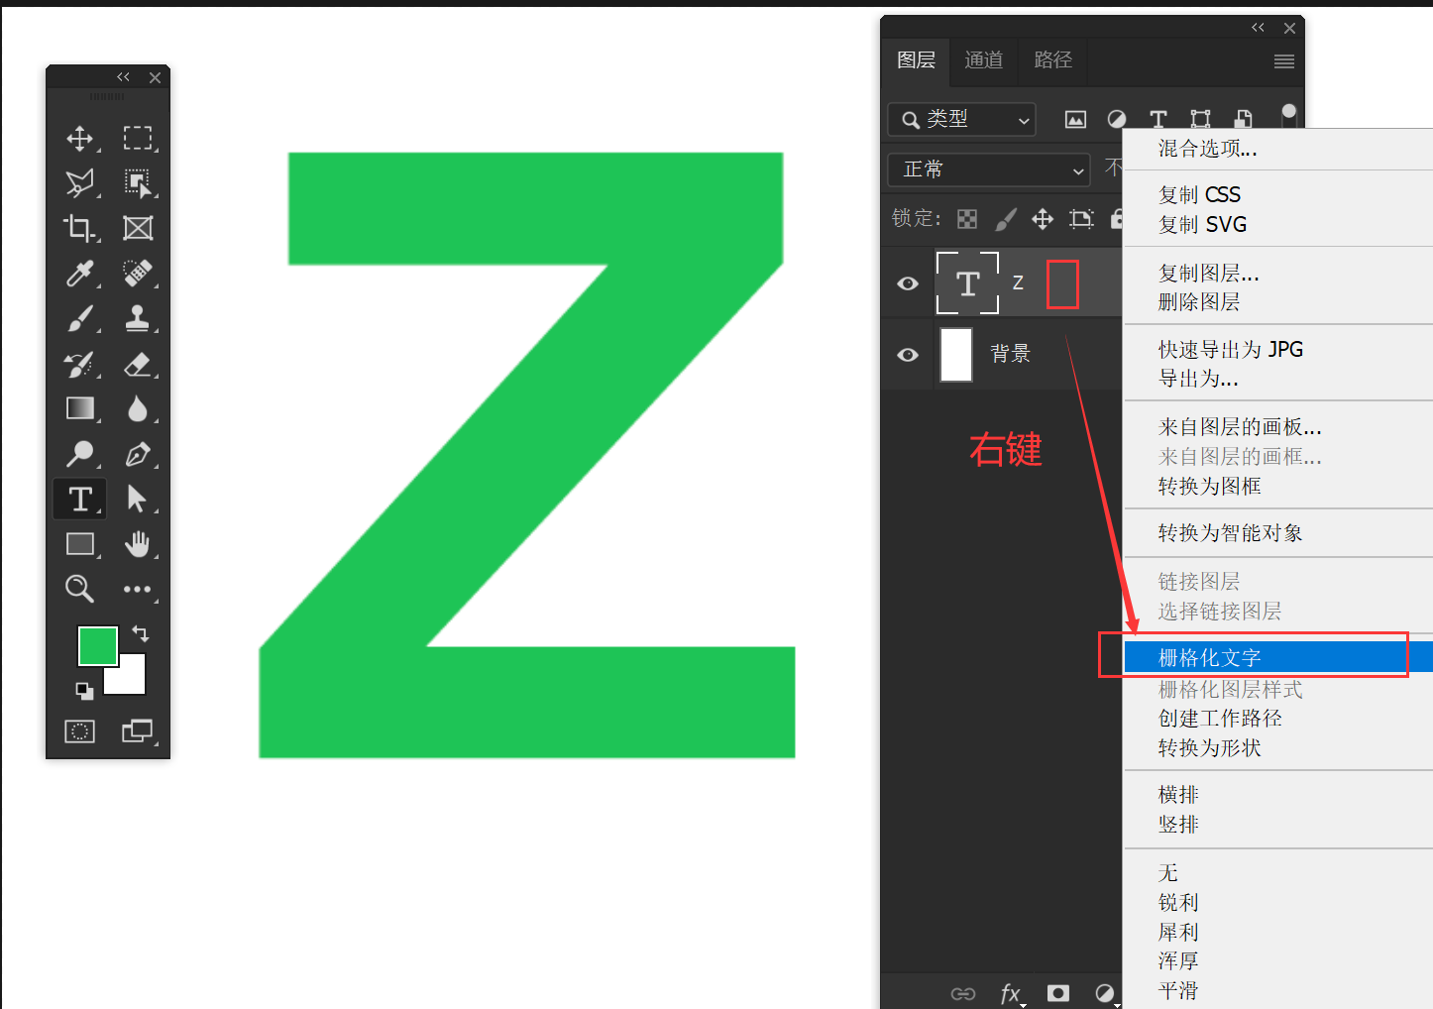
Task: Select the Polygonal Lasso tool
Action: click(x=80, y=182)
